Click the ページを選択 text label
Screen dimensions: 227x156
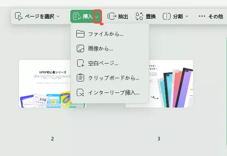[x=40, y=16]
